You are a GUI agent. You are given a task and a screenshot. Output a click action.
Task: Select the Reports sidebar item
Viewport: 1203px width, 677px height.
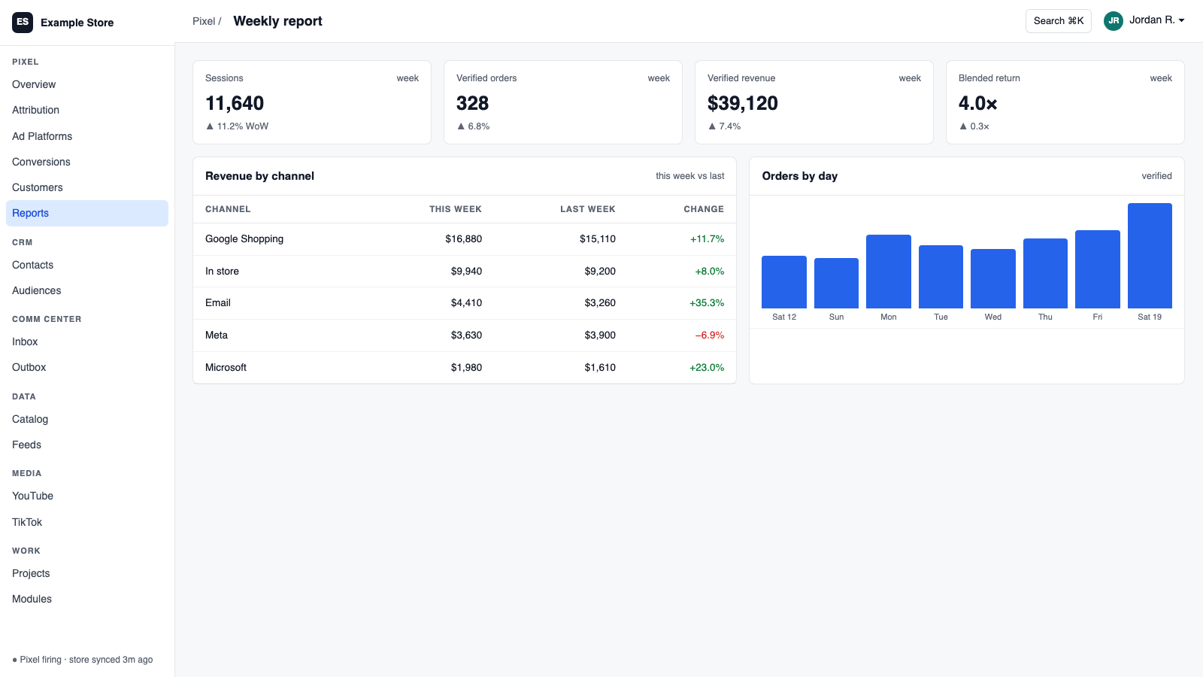[87, 213]
